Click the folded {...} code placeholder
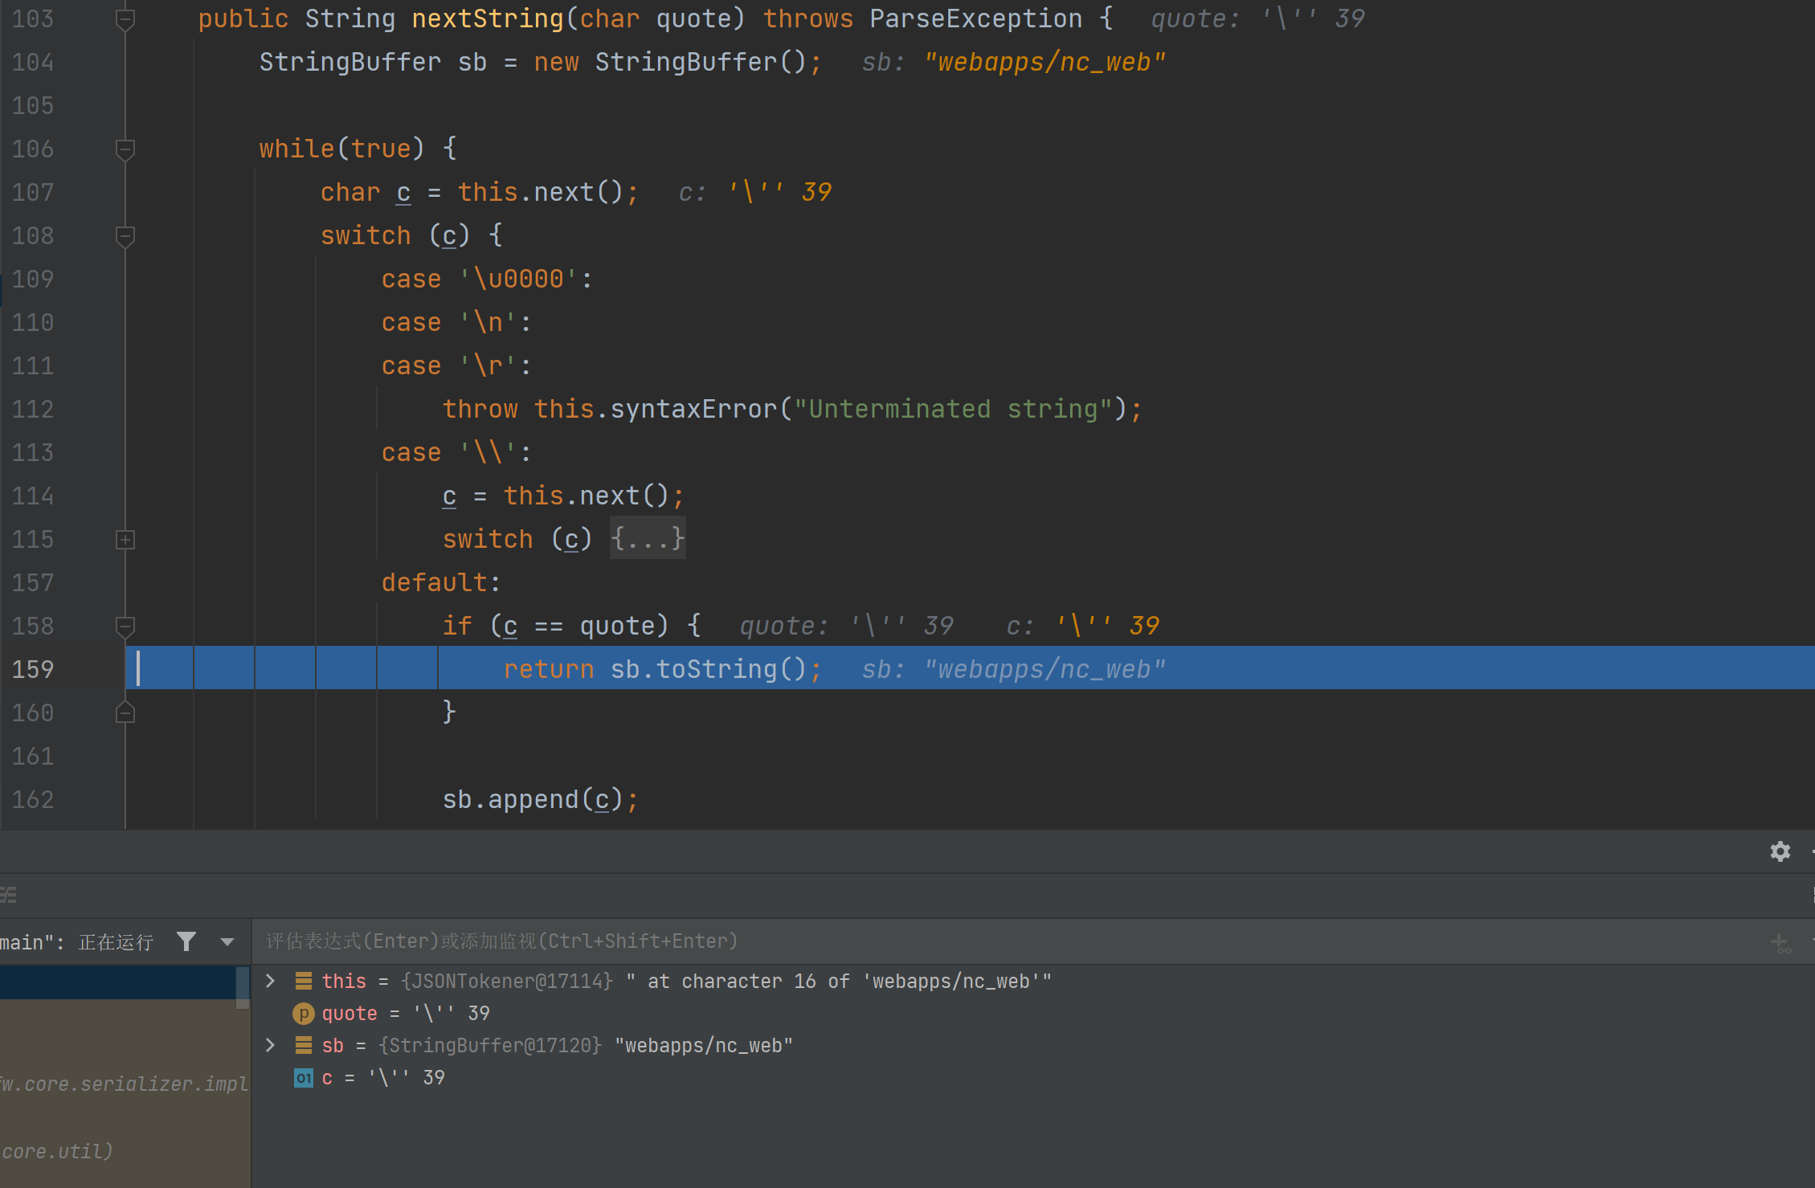1815x1188 pixels. click(648, 538)
